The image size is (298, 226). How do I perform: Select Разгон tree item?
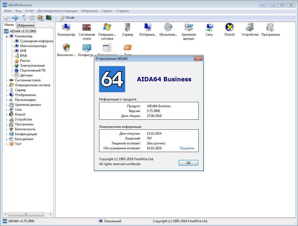22,61
